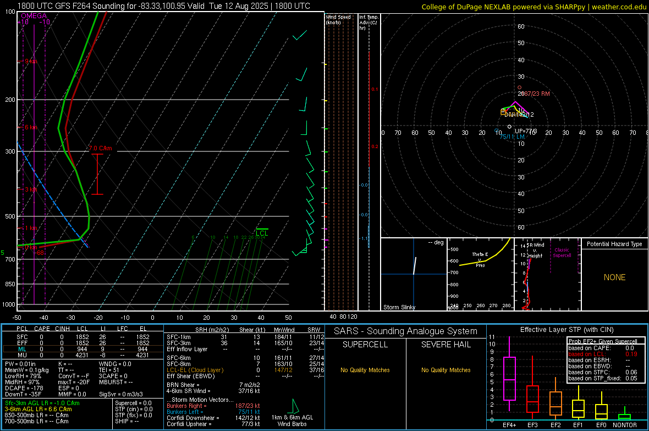Click the SARS - Sounding Analogue System heading
The height and width of the screenshot is (431, 649).
click(406, 331)
